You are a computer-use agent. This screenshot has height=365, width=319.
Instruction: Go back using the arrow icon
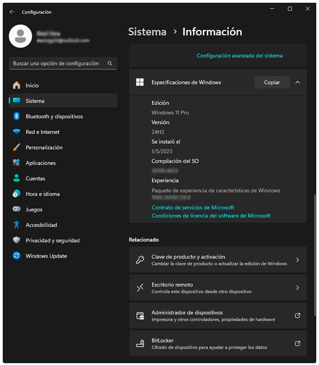(12, 12)
